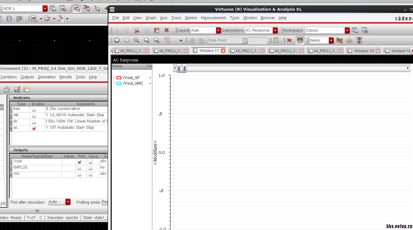Viewport: 413px width, 230px height.
Task: Toggle the tooltip info bubble icon
Action: coord(300,40)
